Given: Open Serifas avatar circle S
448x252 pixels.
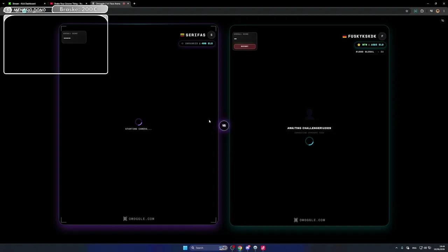Looking at the screenshot, I should [211, 35].
